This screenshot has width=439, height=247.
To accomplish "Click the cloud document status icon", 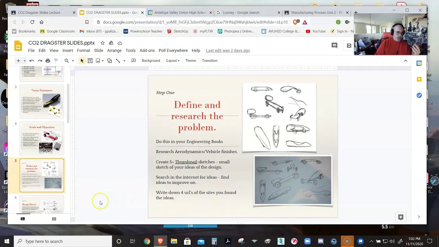I will [120, 43].
